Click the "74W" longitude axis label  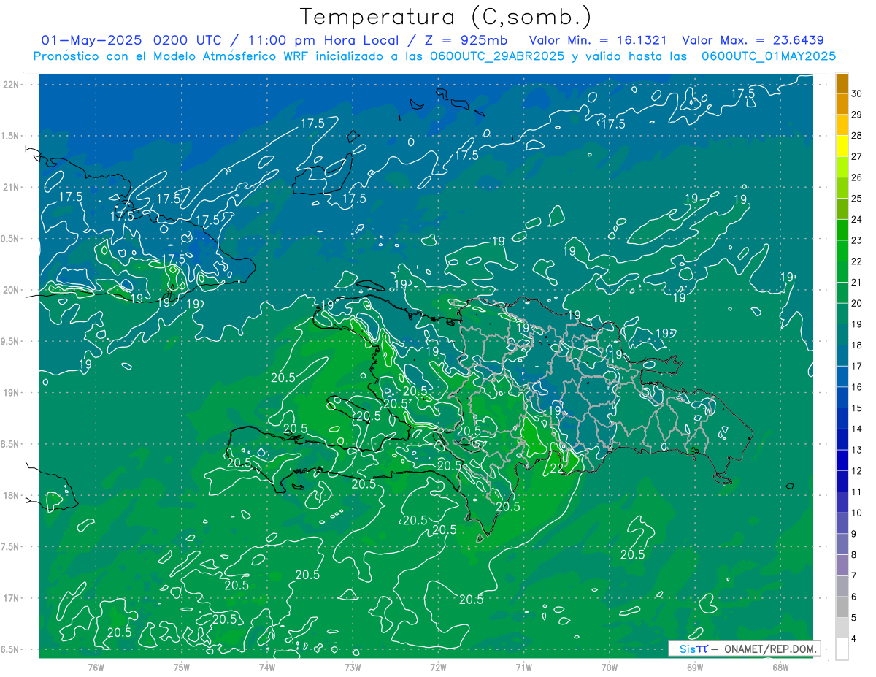pyautogui.click(x=267, y=668)
